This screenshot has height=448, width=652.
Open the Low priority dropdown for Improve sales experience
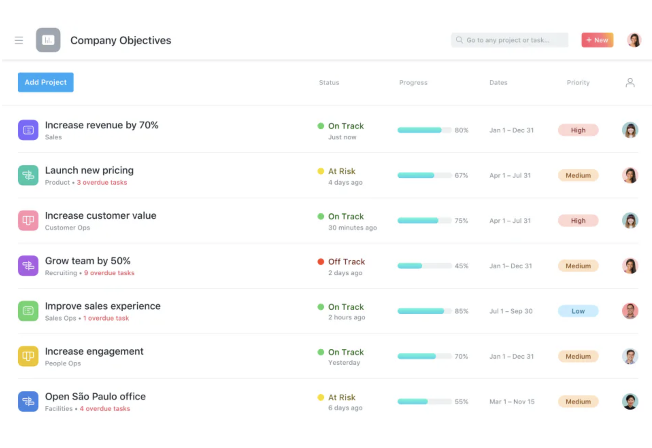578,311
